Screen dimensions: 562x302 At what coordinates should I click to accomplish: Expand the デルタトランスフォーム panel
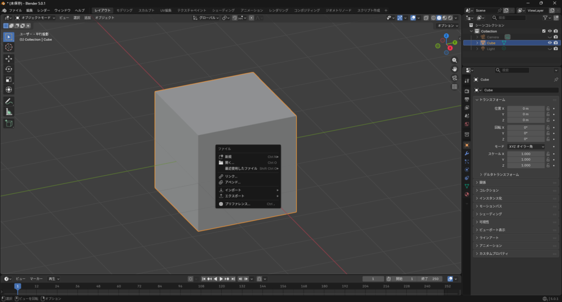click(x=501, y=175)
